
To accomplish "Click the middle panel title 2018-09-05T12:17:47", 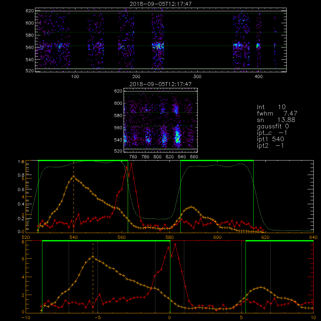I will tap(160, 84).
